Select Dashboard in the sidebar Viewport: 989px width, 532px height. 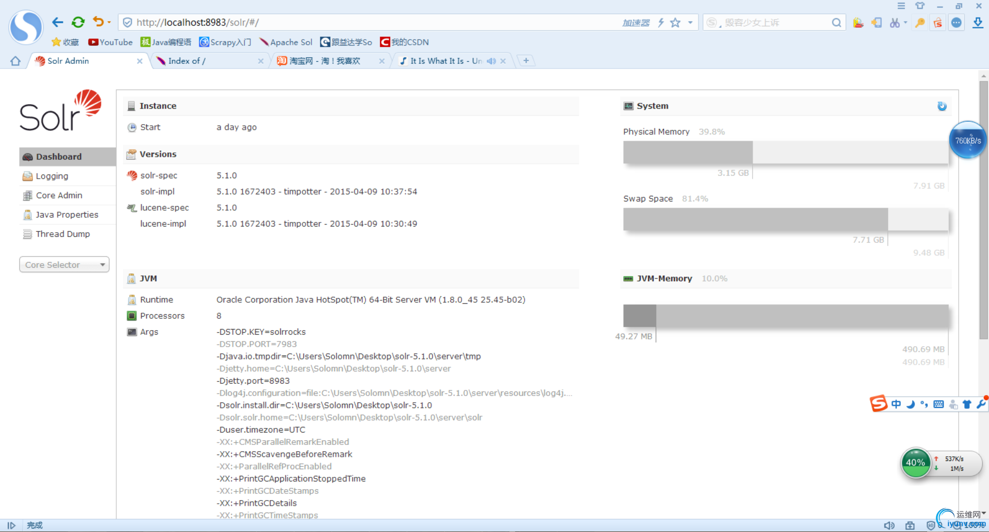tap(67, 157)
